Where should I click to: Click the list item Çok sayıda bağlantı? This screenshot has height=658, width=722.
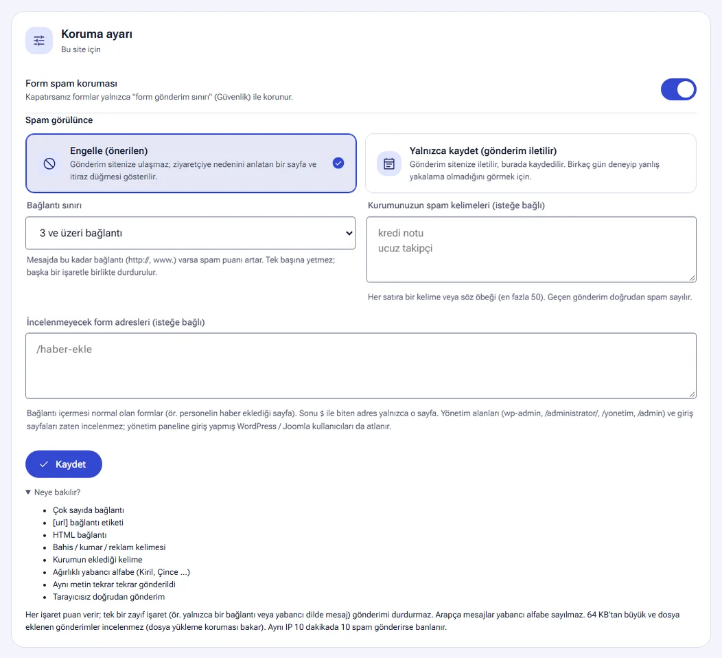89,510
